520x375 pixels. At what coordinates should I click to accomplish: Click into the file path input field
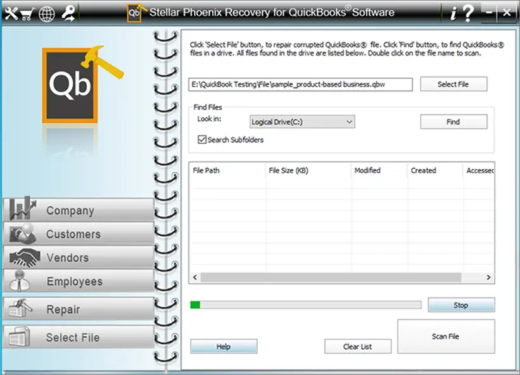(300, 84)
